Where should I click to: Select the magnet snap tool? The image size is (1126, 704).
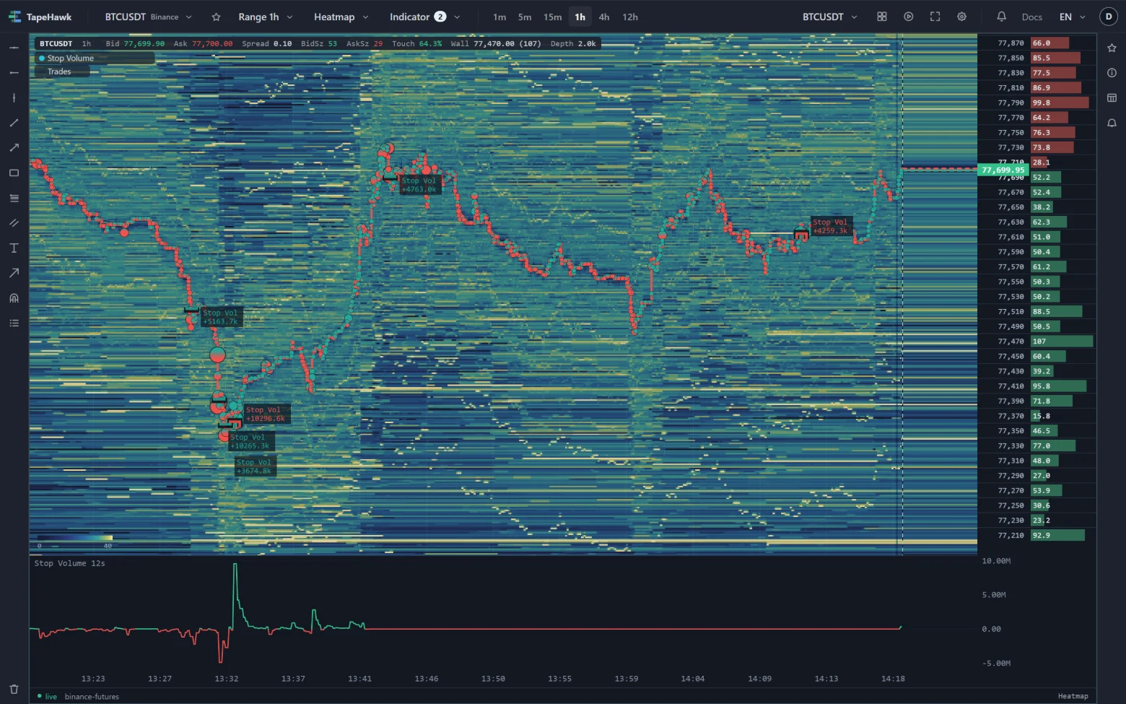click(14, 298)
